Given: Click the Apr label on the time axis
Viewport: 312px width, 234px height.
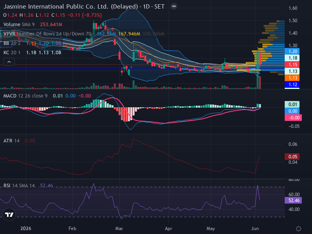Looking at the screenshot, I should (168, 229).
